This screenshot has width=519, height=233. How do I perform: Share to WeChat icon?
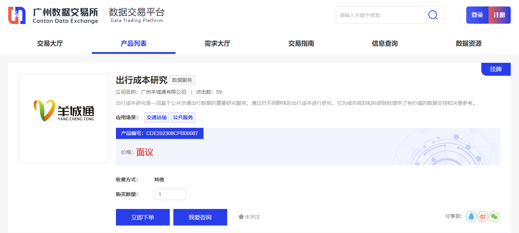coord(494,216)
